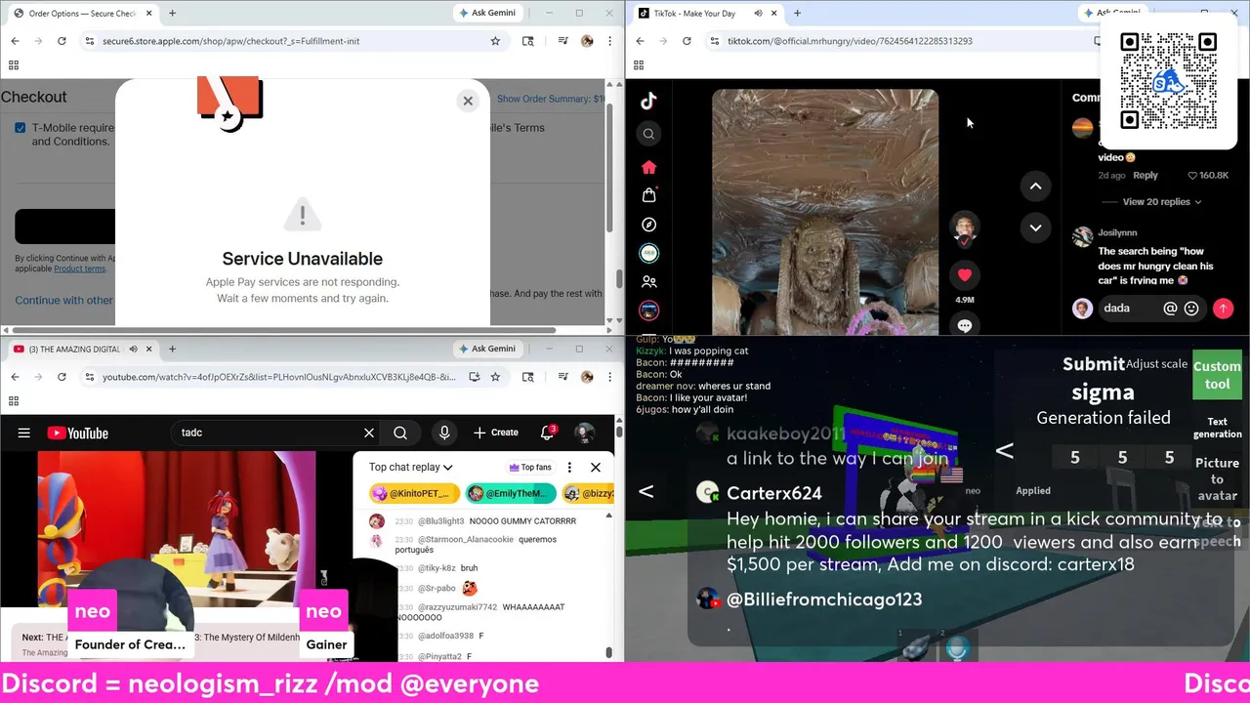Viewport: 1250px width, 703px height.
Task: Open YouTube hamburger guide menu
Action: pyautogui.click(x=24, y=433)
